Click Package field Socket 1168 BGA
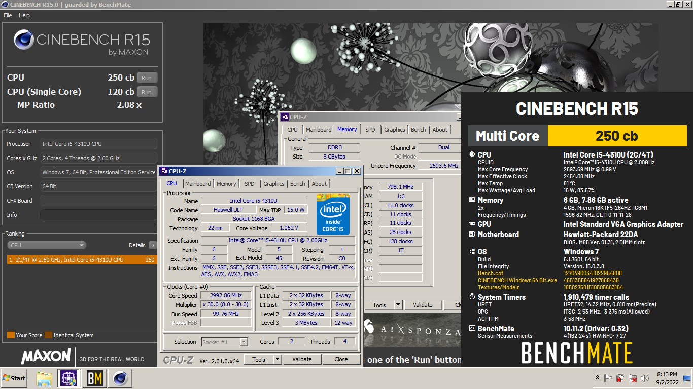This screenshot has width=693, height=389. click(x=254, y=219)
